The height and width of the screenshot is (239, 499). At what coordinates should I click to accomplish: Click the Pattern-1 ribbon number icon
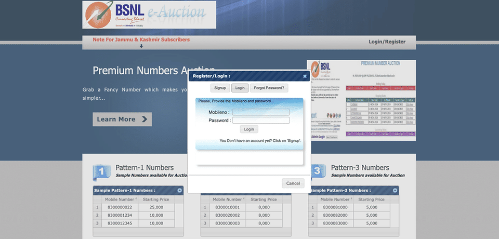pos(101,172)
